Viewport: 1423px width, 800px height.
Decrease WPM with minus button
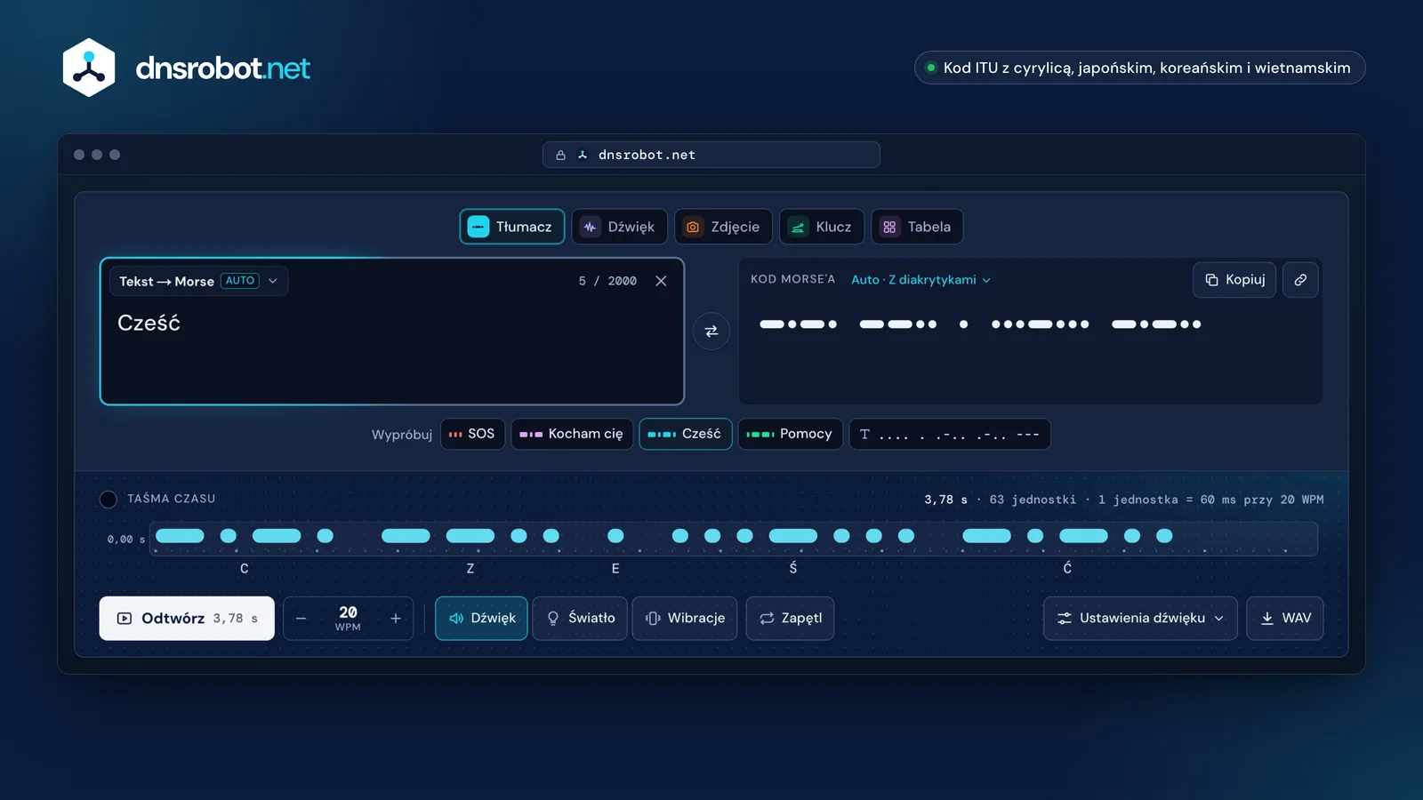tap(301, 619)
